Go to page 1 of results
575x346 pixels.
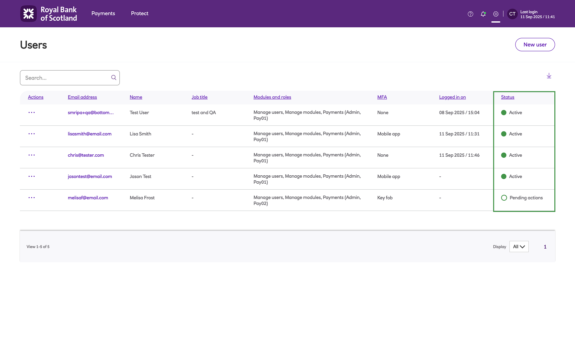click(545, 247)
